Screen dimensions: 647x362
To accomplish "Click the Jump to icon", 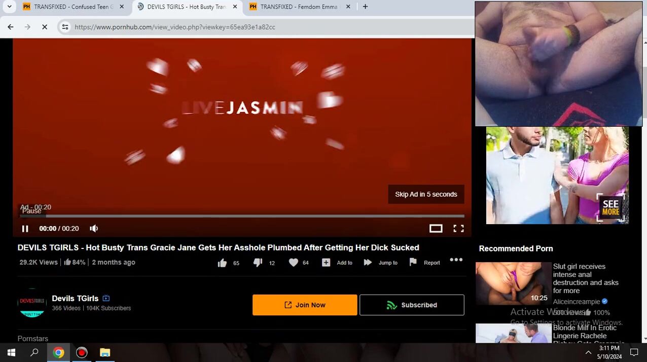I will pos(368,263).
